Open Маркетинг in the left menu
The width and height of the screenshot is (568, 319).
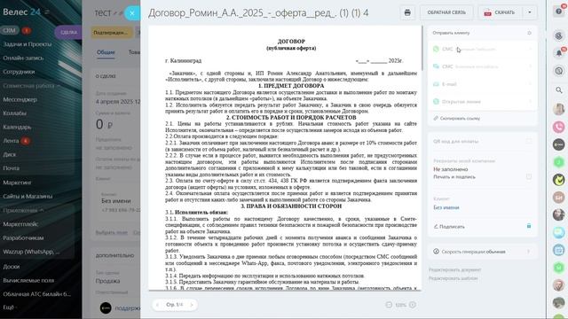(17, 183)
